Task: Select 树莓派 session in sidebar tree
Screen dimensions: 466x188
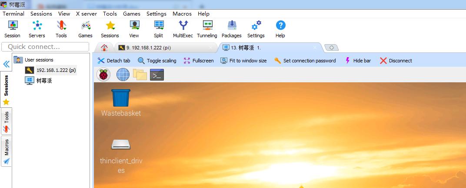Action: [x=39, y=81]
